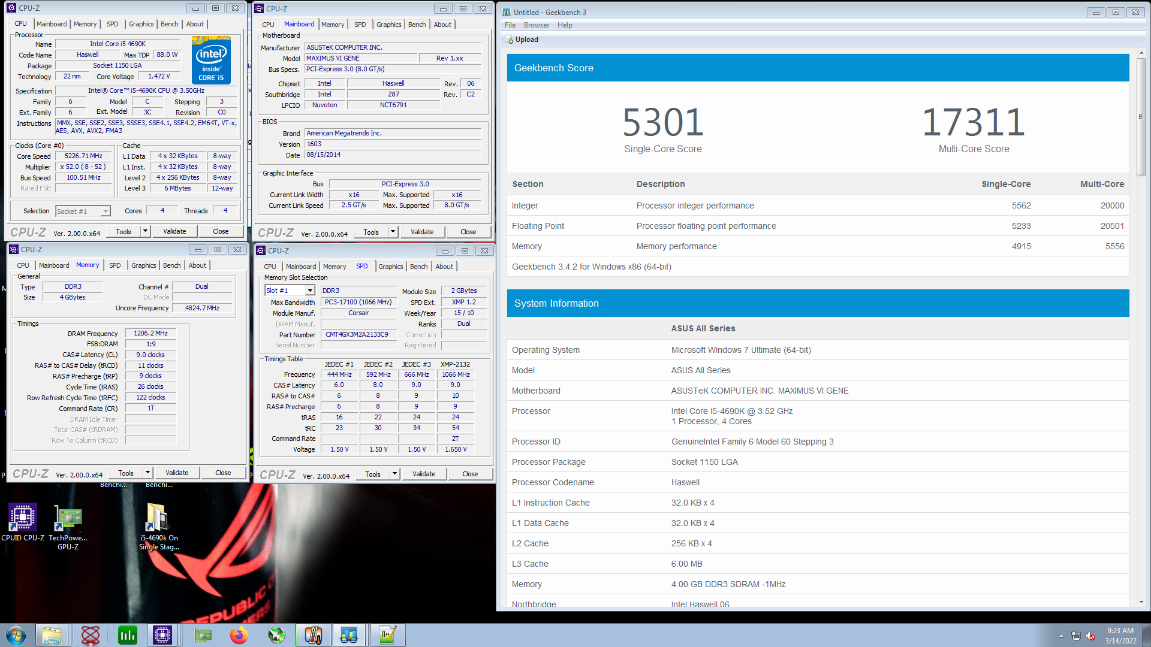
Task: Click the Core Speed 5226.71 MHz field
Action: (x=84, y=156)
